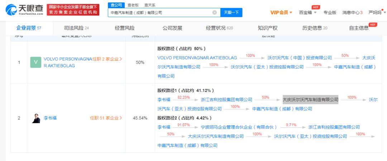The image size is (387, 161).
Task: Click the 82.23% equity percentage label
Action: tap(184, 97)
